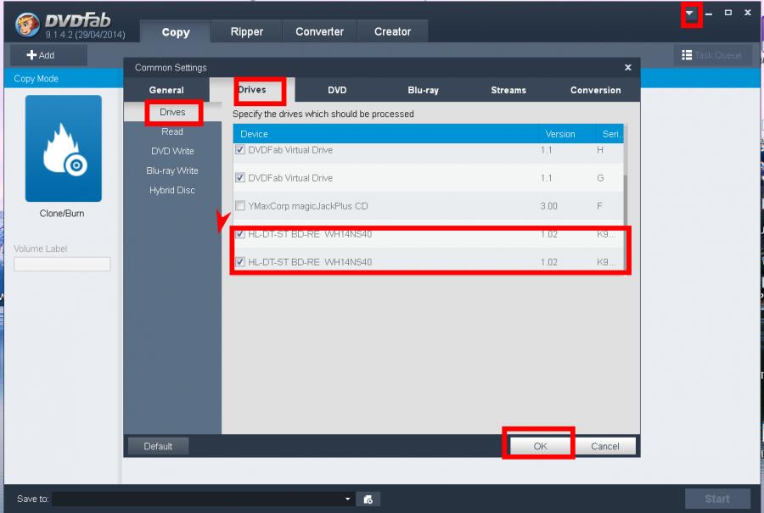The image size is (764, 513).
Task: Click the Cancel button
Action: click(604, 446)
